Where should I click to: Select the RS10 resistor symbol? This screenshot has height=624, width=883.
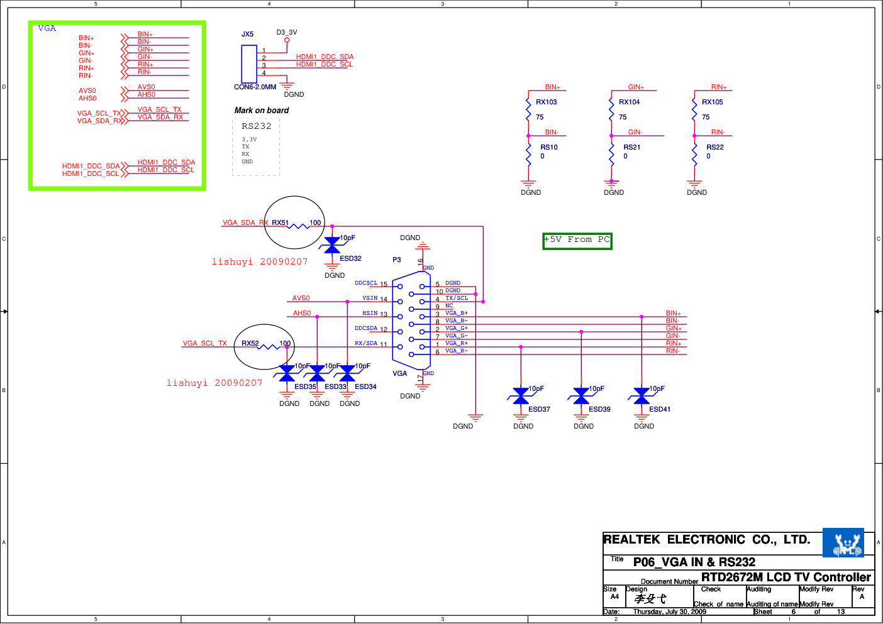[x=528, y=154]
